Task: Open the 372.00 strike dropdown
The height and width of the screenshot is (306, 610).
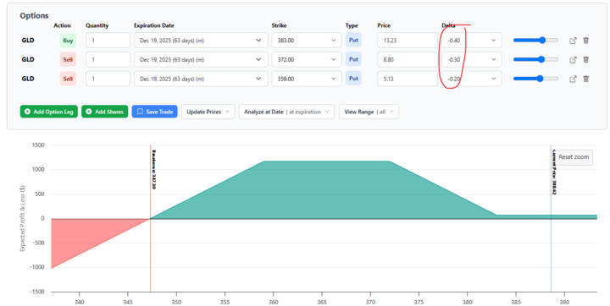Action: click(307, 60)
